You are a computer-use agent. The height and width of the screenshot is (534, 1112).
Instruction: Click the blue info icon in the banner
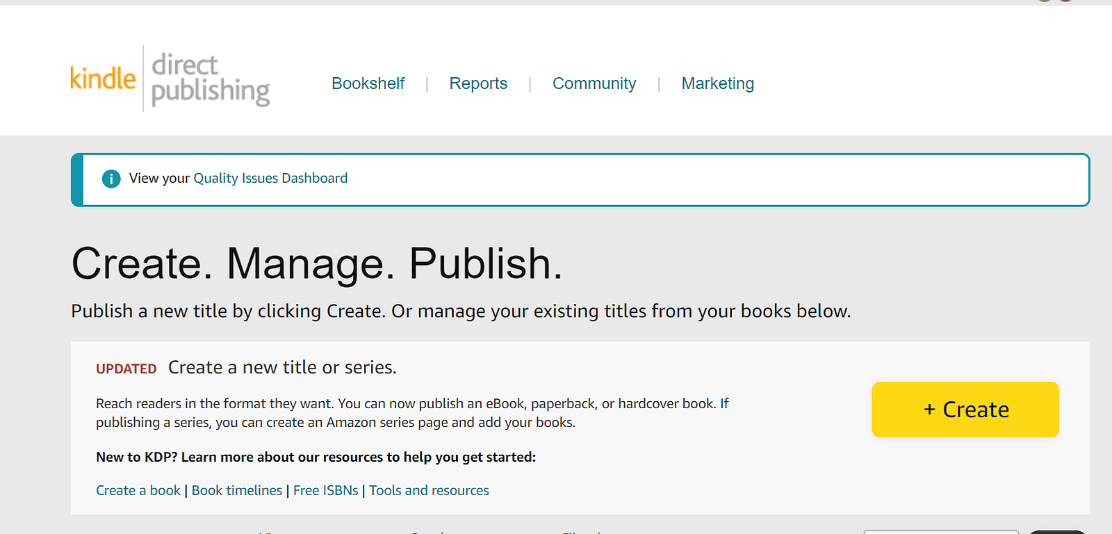[x=111, y=179]
